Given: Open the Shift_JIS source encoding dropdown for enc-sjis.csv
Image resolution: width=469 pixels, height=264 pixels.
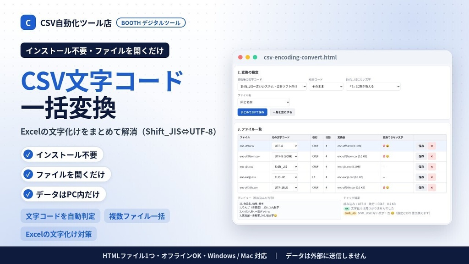Looking at the screenshot, I should click(285, 167).
